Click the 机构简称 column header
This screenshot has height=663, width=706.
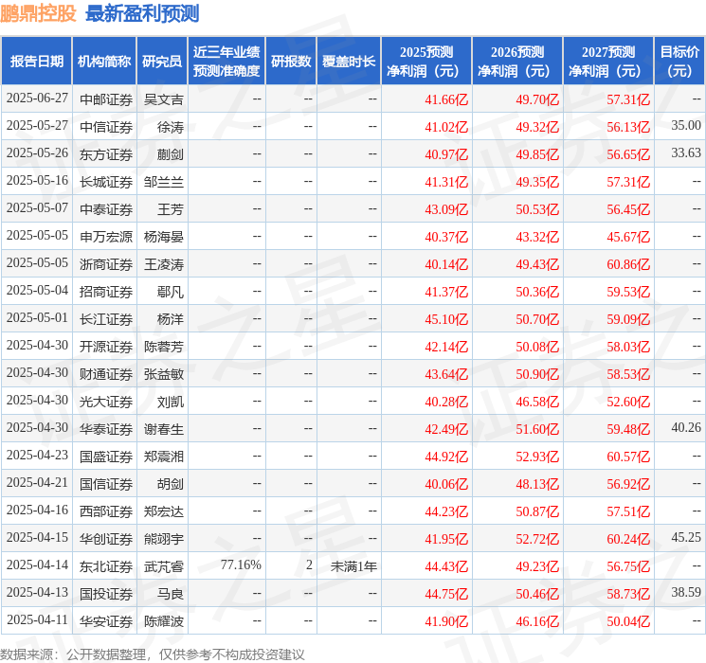coord(104,62)
